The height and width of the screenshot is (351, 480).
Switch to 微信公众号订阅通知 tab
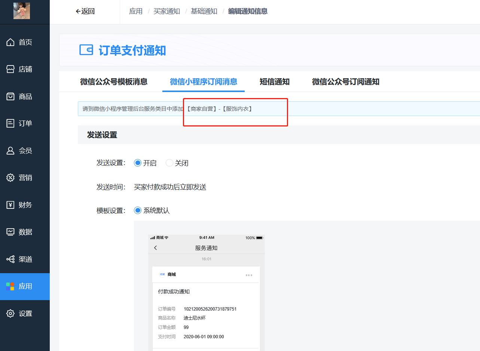(x=345, y=81)
